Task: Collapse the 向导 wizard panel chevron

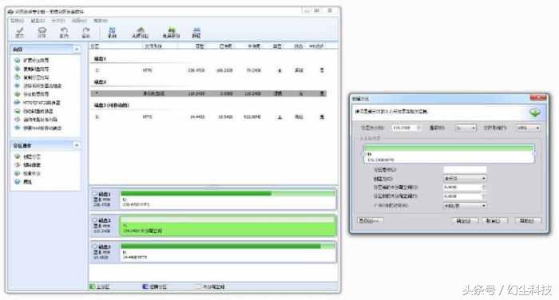Action: (77, 49)
